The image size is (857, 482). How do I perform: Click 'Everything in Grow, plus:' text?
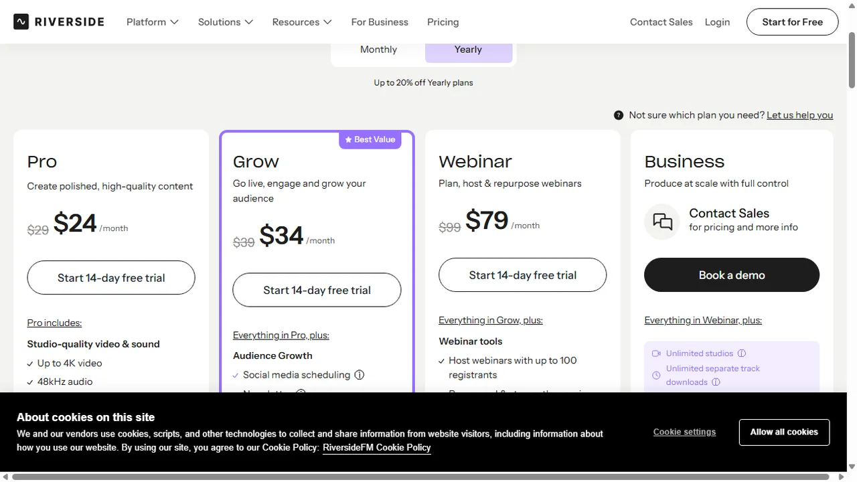[x=491, y=320]
